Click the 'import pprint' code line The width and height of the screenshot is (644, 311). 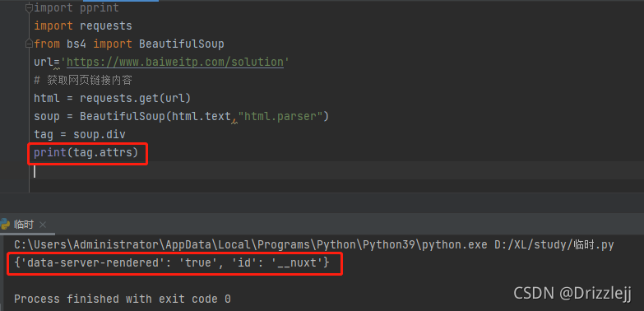pos(76,7)
